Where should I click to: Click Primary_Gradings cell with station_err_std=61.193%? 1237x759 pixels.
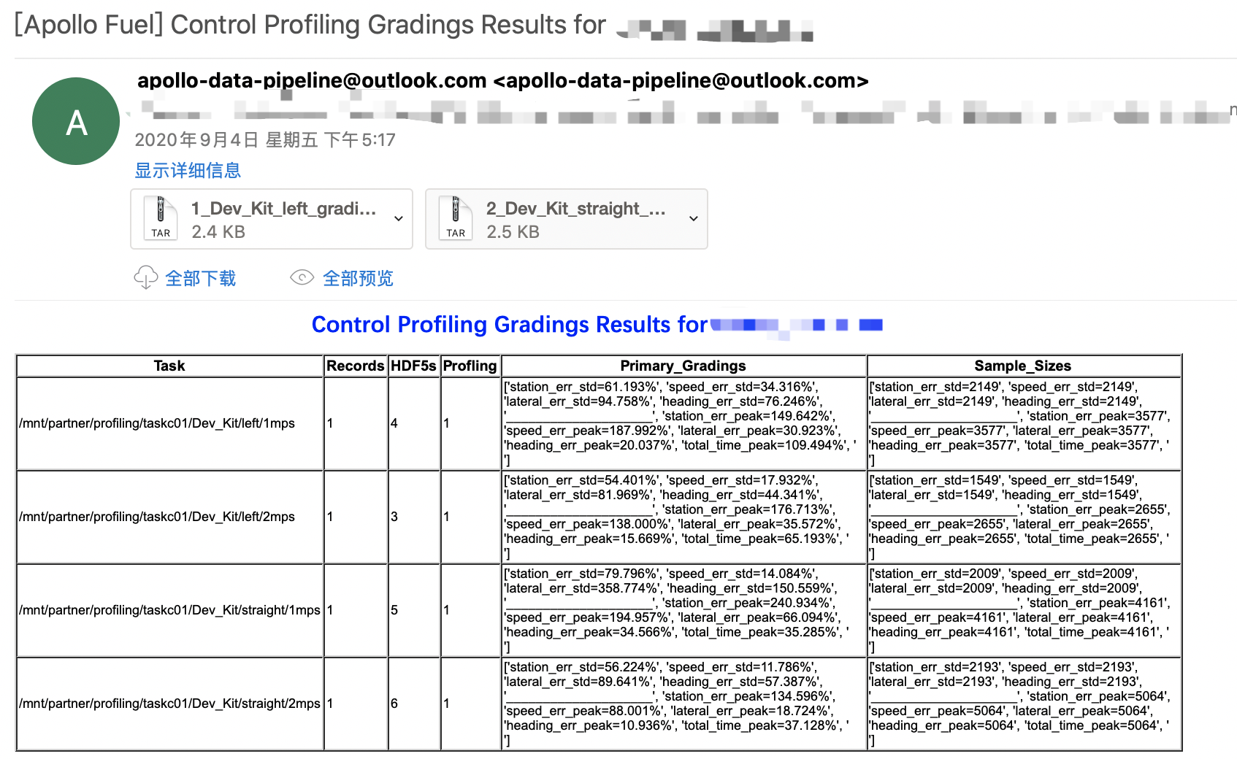683,423
